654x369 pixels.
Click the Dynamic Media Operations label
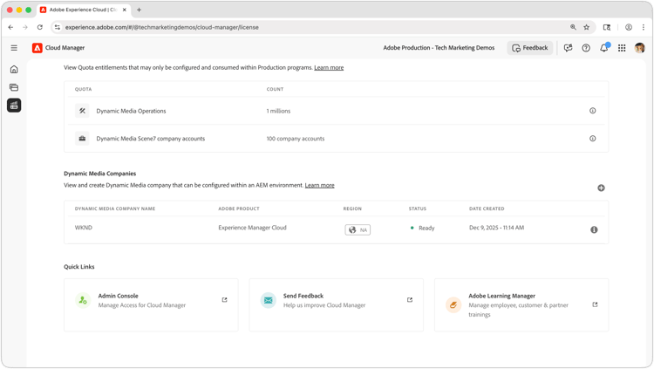click(131, 111)
